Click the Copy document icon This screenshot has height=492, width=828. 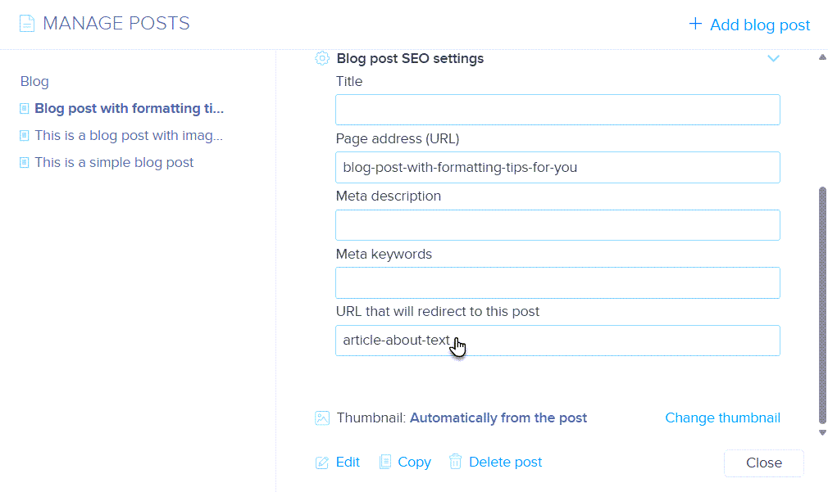[x=385, y=463]
